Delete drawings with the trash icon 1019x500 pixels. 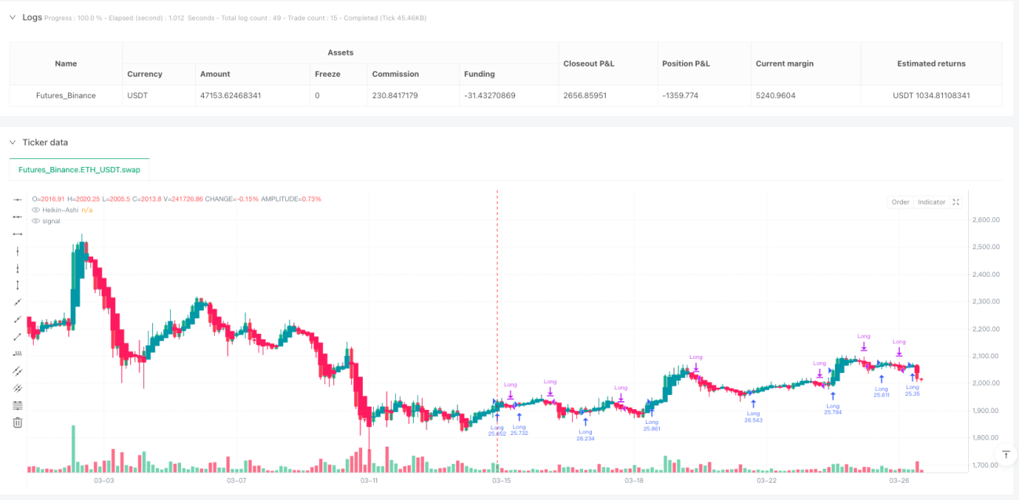(x=17, y=422)
